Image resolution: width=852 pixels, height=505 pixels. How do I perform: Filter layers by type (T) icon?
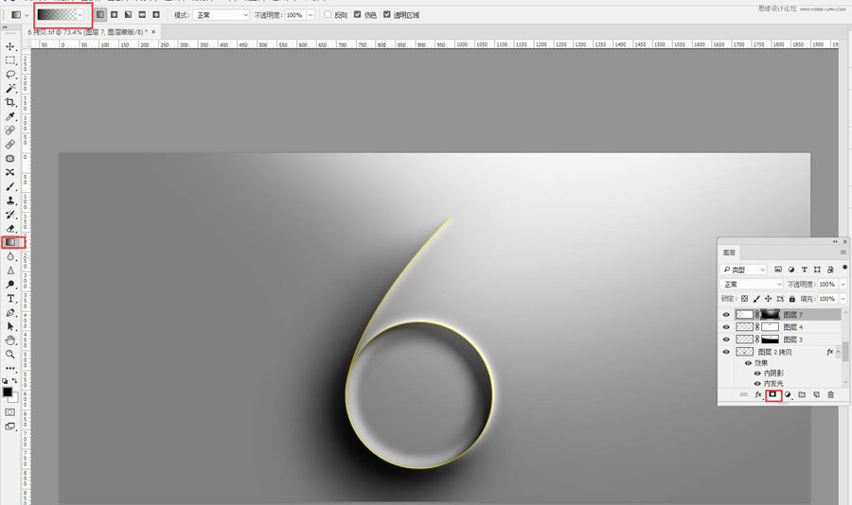coord(804,270)
